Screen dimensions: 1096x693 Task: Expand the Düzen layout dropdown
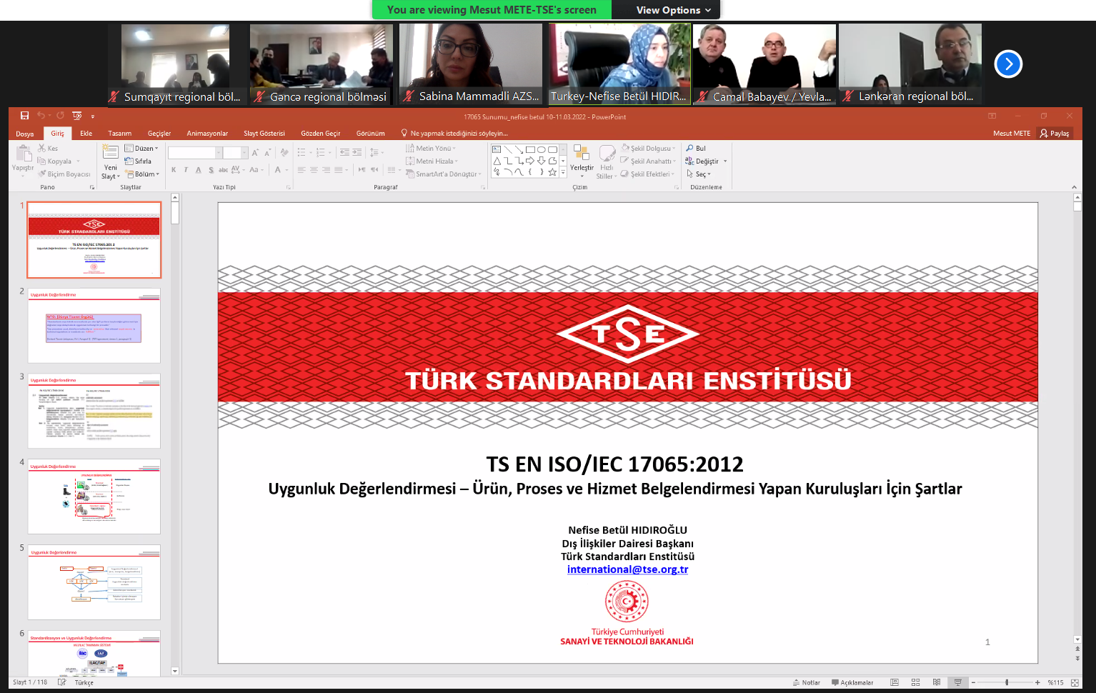pyautogui.click(x=141, y=149)
